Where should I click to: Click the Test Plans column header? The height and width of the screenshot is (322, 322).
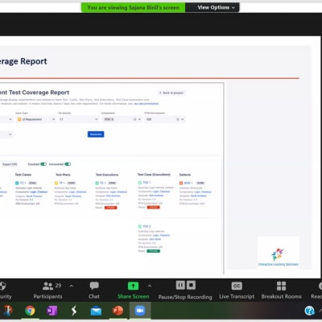[63, 175]
